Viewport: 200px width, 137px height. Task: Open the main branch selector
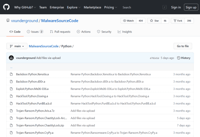click(x=17, y=46)
